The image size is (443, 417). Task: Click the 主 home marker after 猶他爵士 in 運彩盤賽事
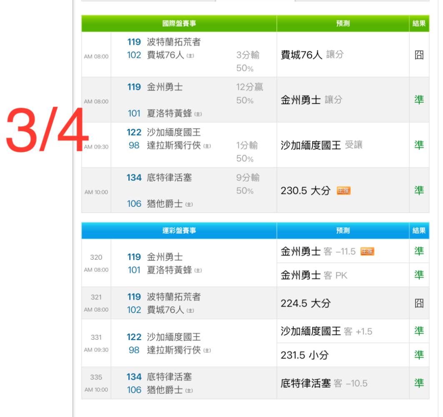point(189,391)
